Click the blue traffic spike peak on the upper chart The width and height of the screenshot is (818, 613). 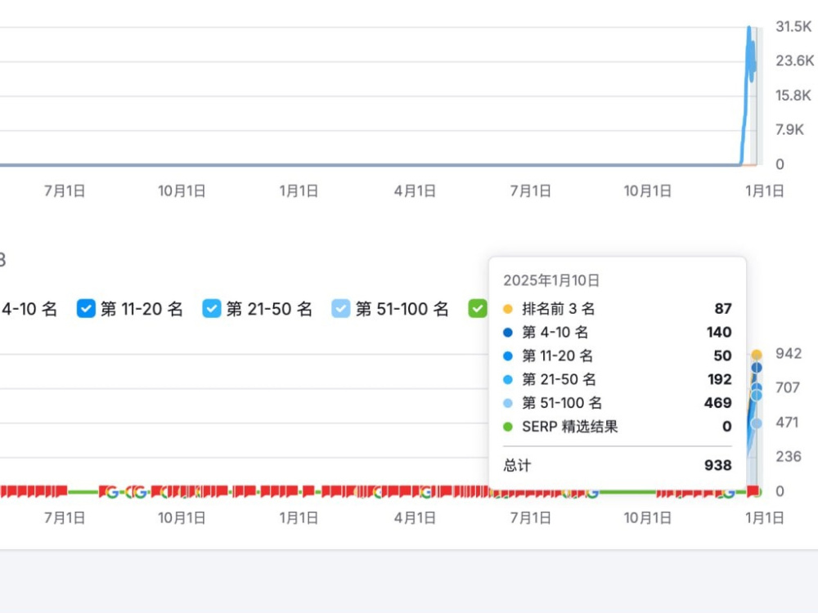click(749, 28)
